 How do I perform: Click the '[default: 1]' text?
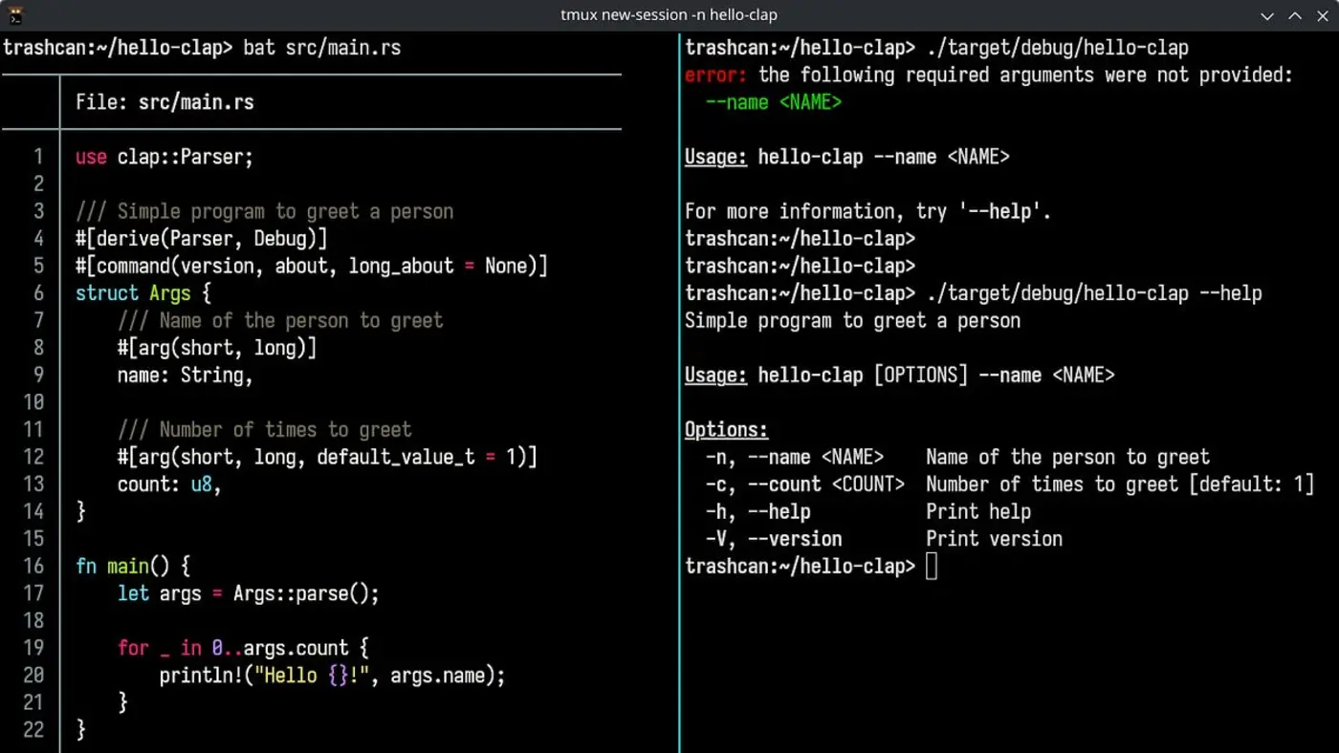[x=1253, y=484]
